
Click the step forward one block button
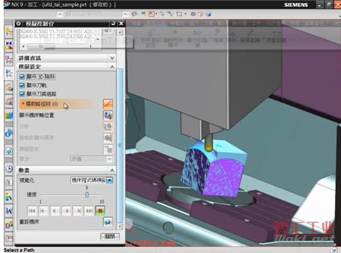click(x=78, y=211)
